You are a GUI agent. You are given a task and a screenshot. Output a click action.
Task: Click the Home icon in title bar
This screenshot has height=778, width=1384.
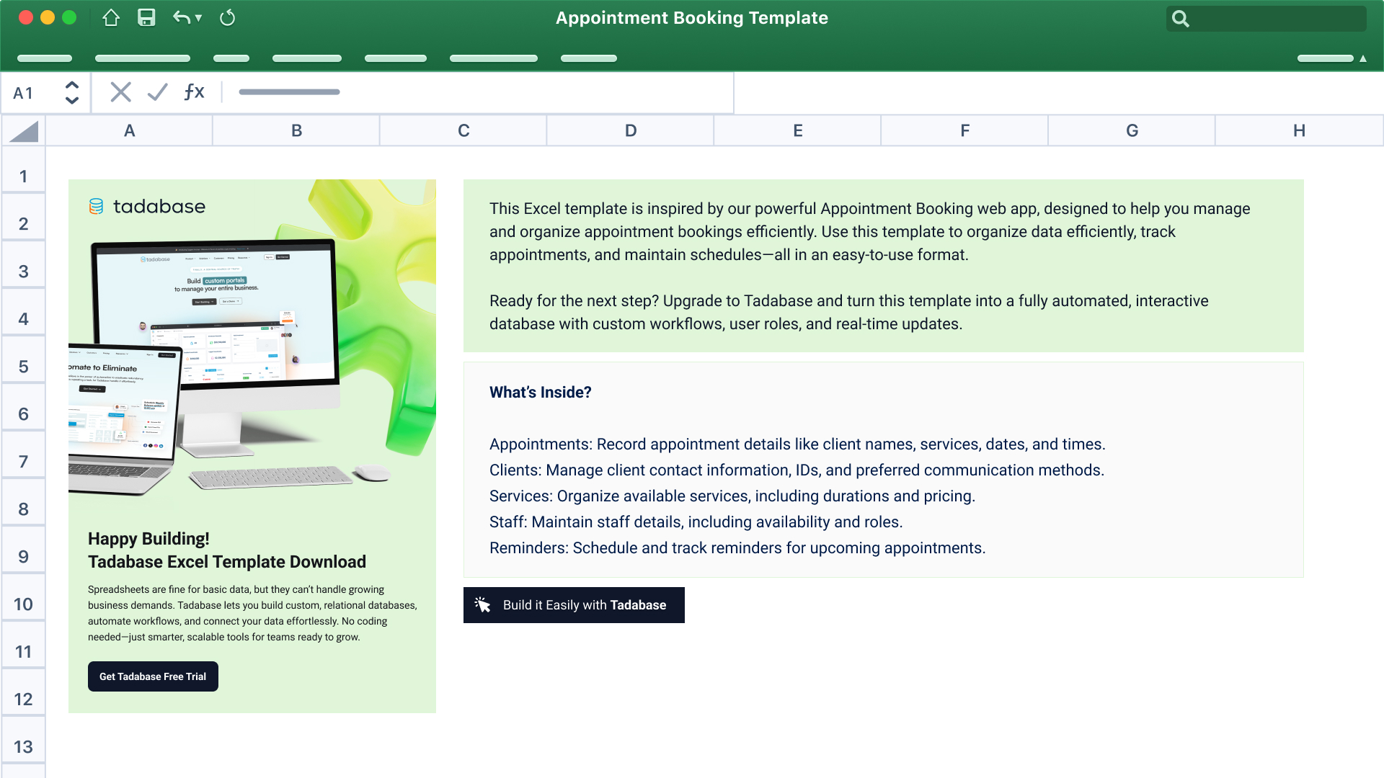click(110, 18)
